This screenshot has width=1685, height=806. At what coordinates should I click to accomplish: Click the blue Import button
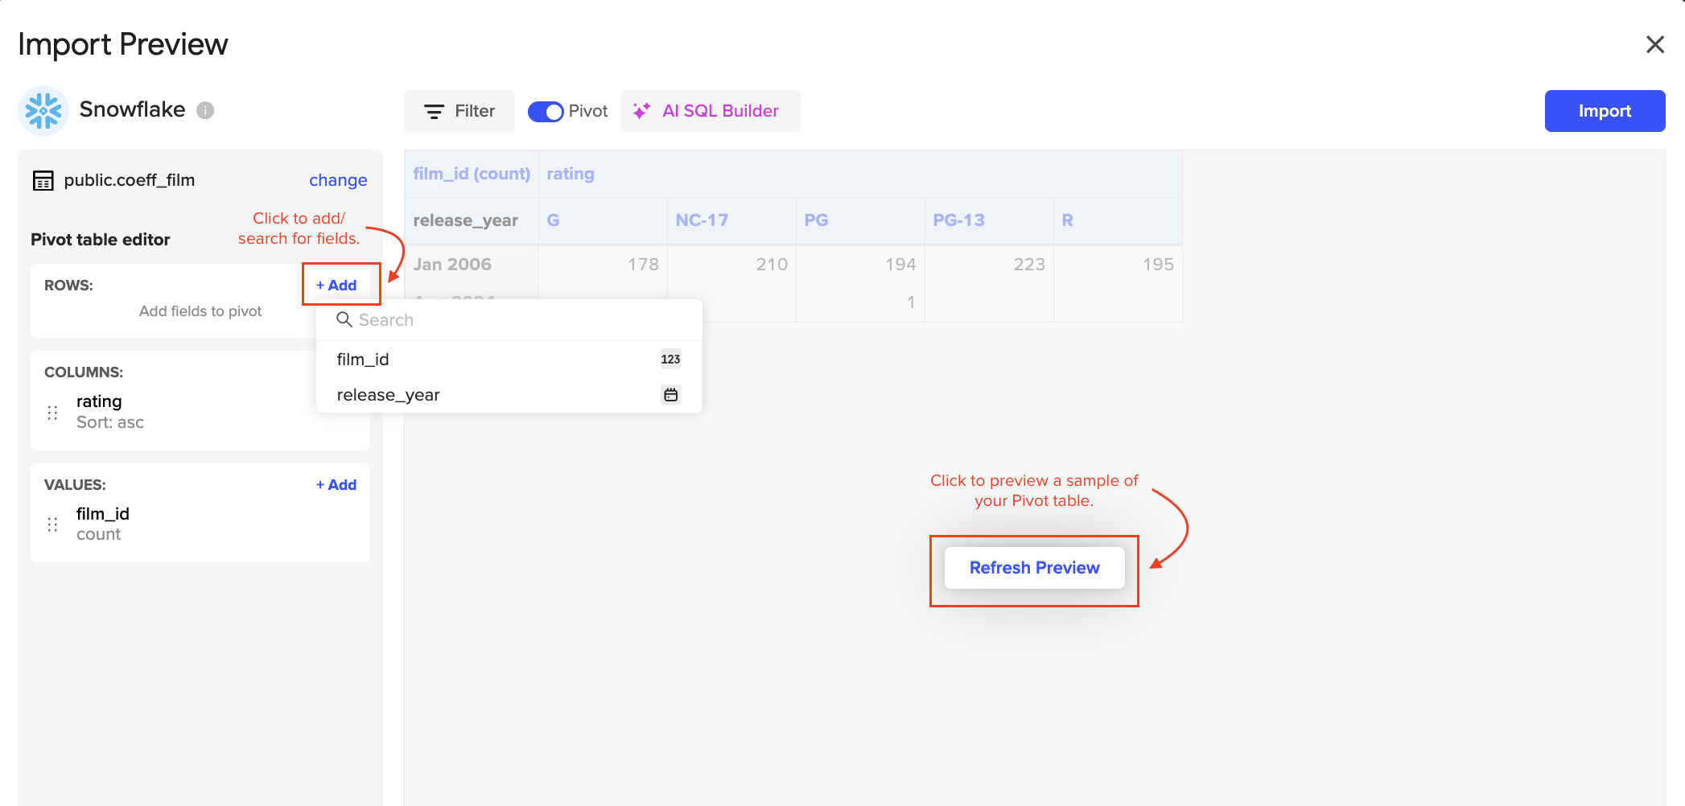coord(1605,111)
